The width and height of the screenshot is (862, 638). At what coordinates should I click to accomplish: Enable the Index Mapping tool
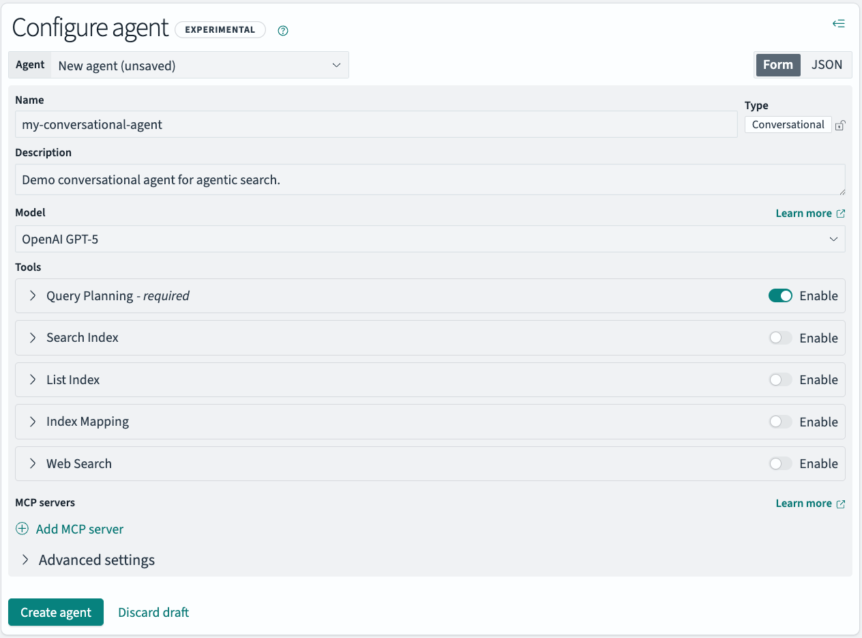point(780,422)
